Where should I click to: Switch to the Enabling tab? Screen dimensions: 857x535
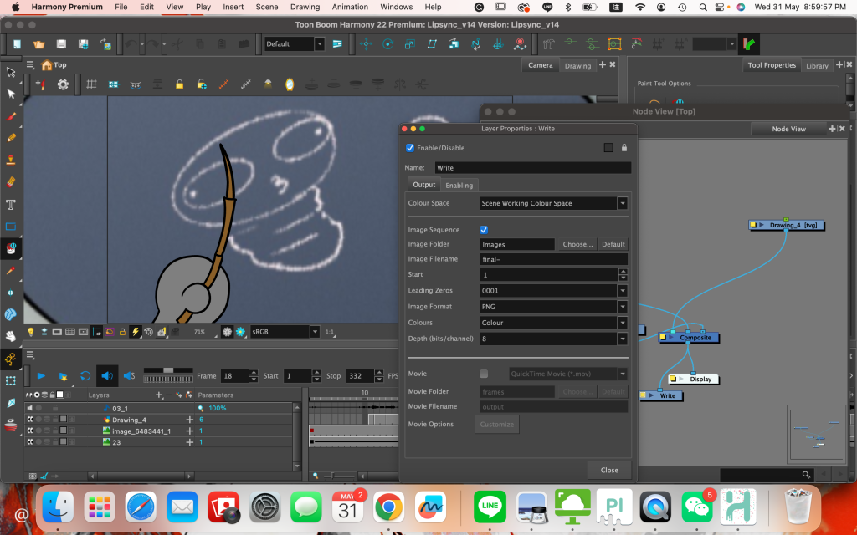[459, 185]
